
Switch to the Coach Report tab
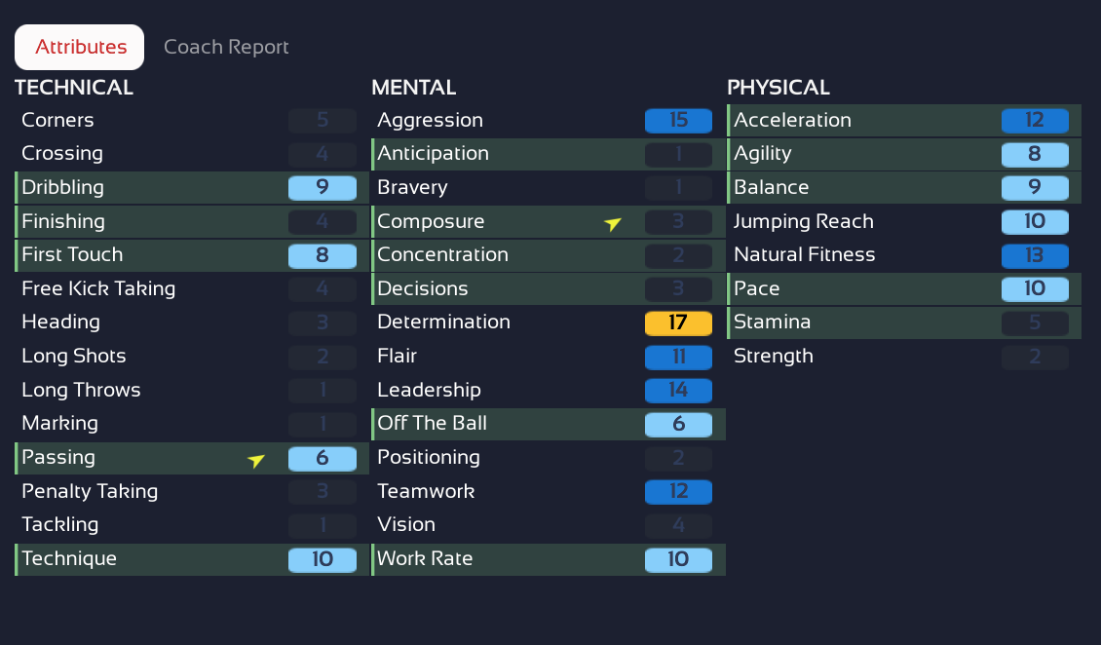tap(226, 47)
